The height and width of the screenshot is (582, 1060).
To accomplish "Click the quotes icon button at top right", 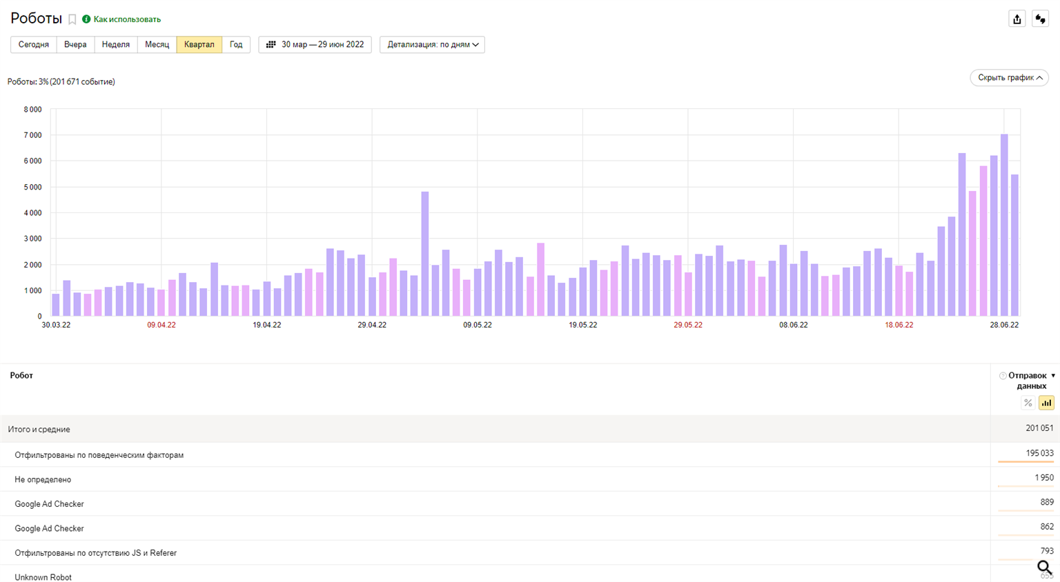I will (1040, 19).
